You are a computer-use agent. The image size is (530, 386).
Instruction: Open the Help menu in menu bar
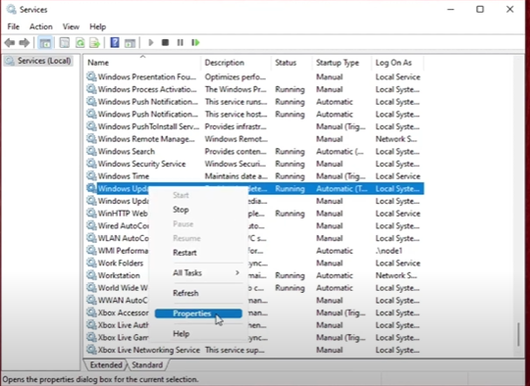(x=98, y=26)
